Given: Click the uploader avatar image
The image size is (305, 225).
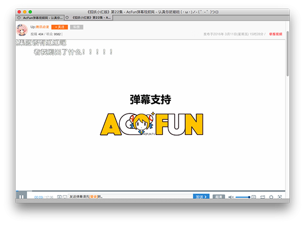Looking at the screenshot, I should [22, 29].
